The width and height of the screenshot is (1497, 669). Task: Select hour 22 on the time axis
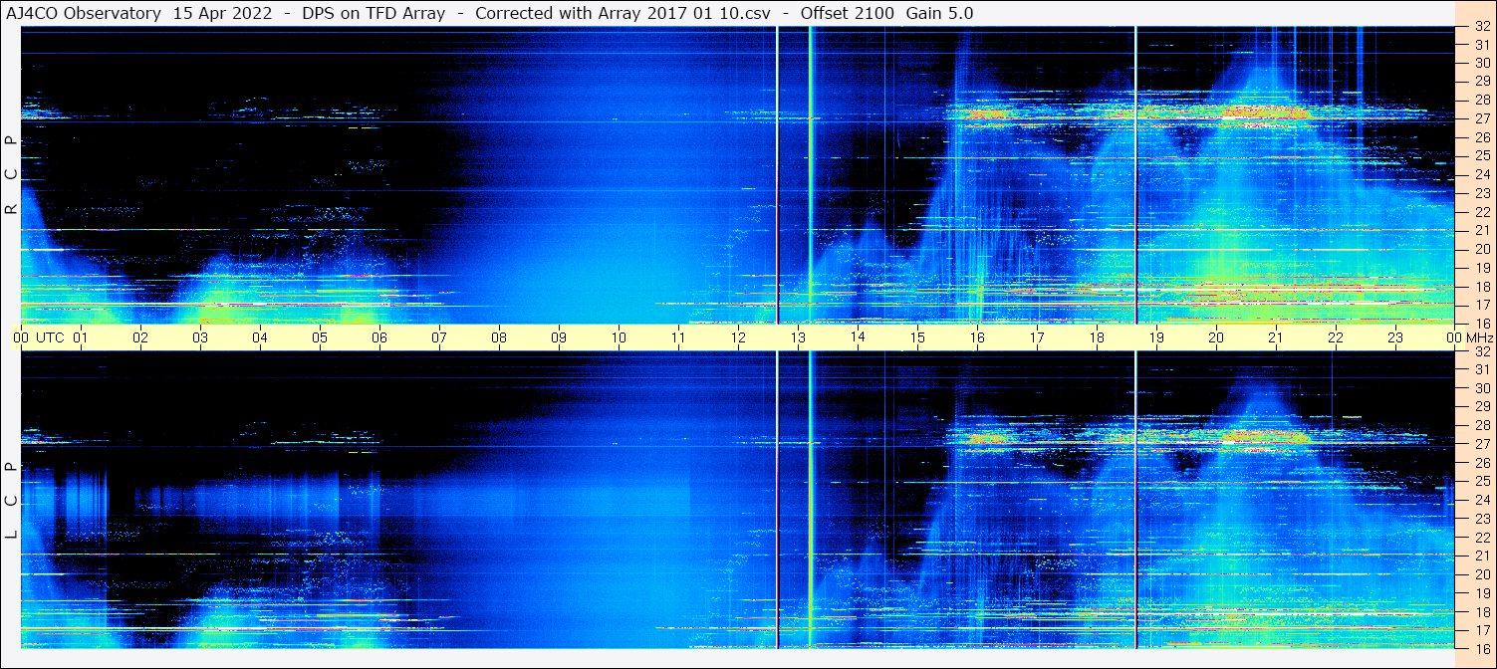[1336, 337]
